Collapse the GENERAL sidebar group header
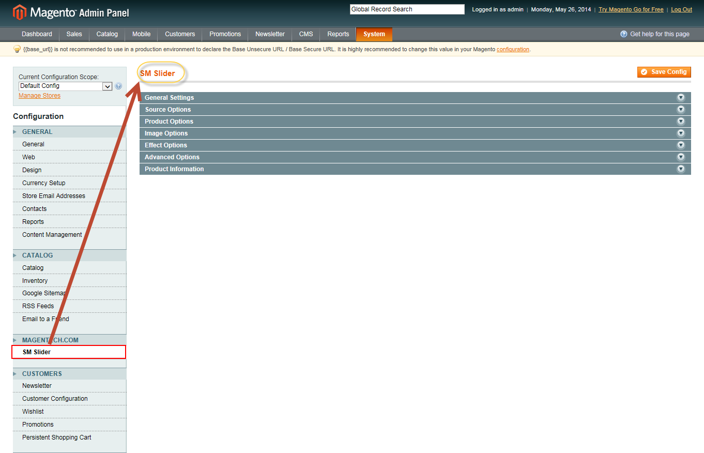The height and width of the screenshot is (453, 704). [x=69, y=132]
